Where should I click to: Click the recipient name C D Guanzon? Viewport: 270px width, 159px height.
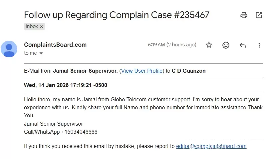pyautogui.click(x=188, y=71)
